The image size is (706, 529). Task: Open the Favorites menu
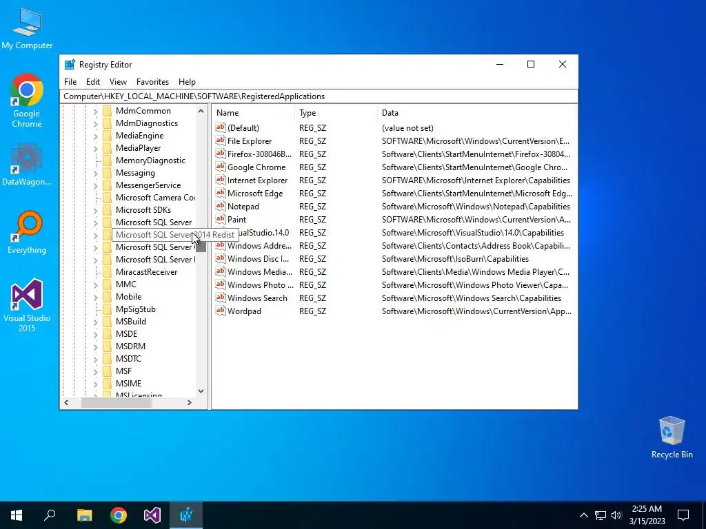[152, 82]
